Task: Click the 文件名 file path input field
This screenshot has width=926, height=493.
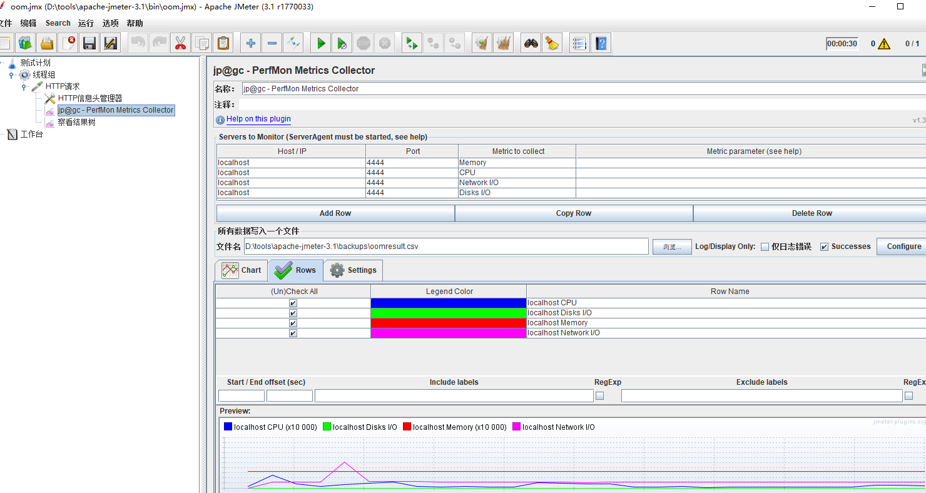Action: 446,246
